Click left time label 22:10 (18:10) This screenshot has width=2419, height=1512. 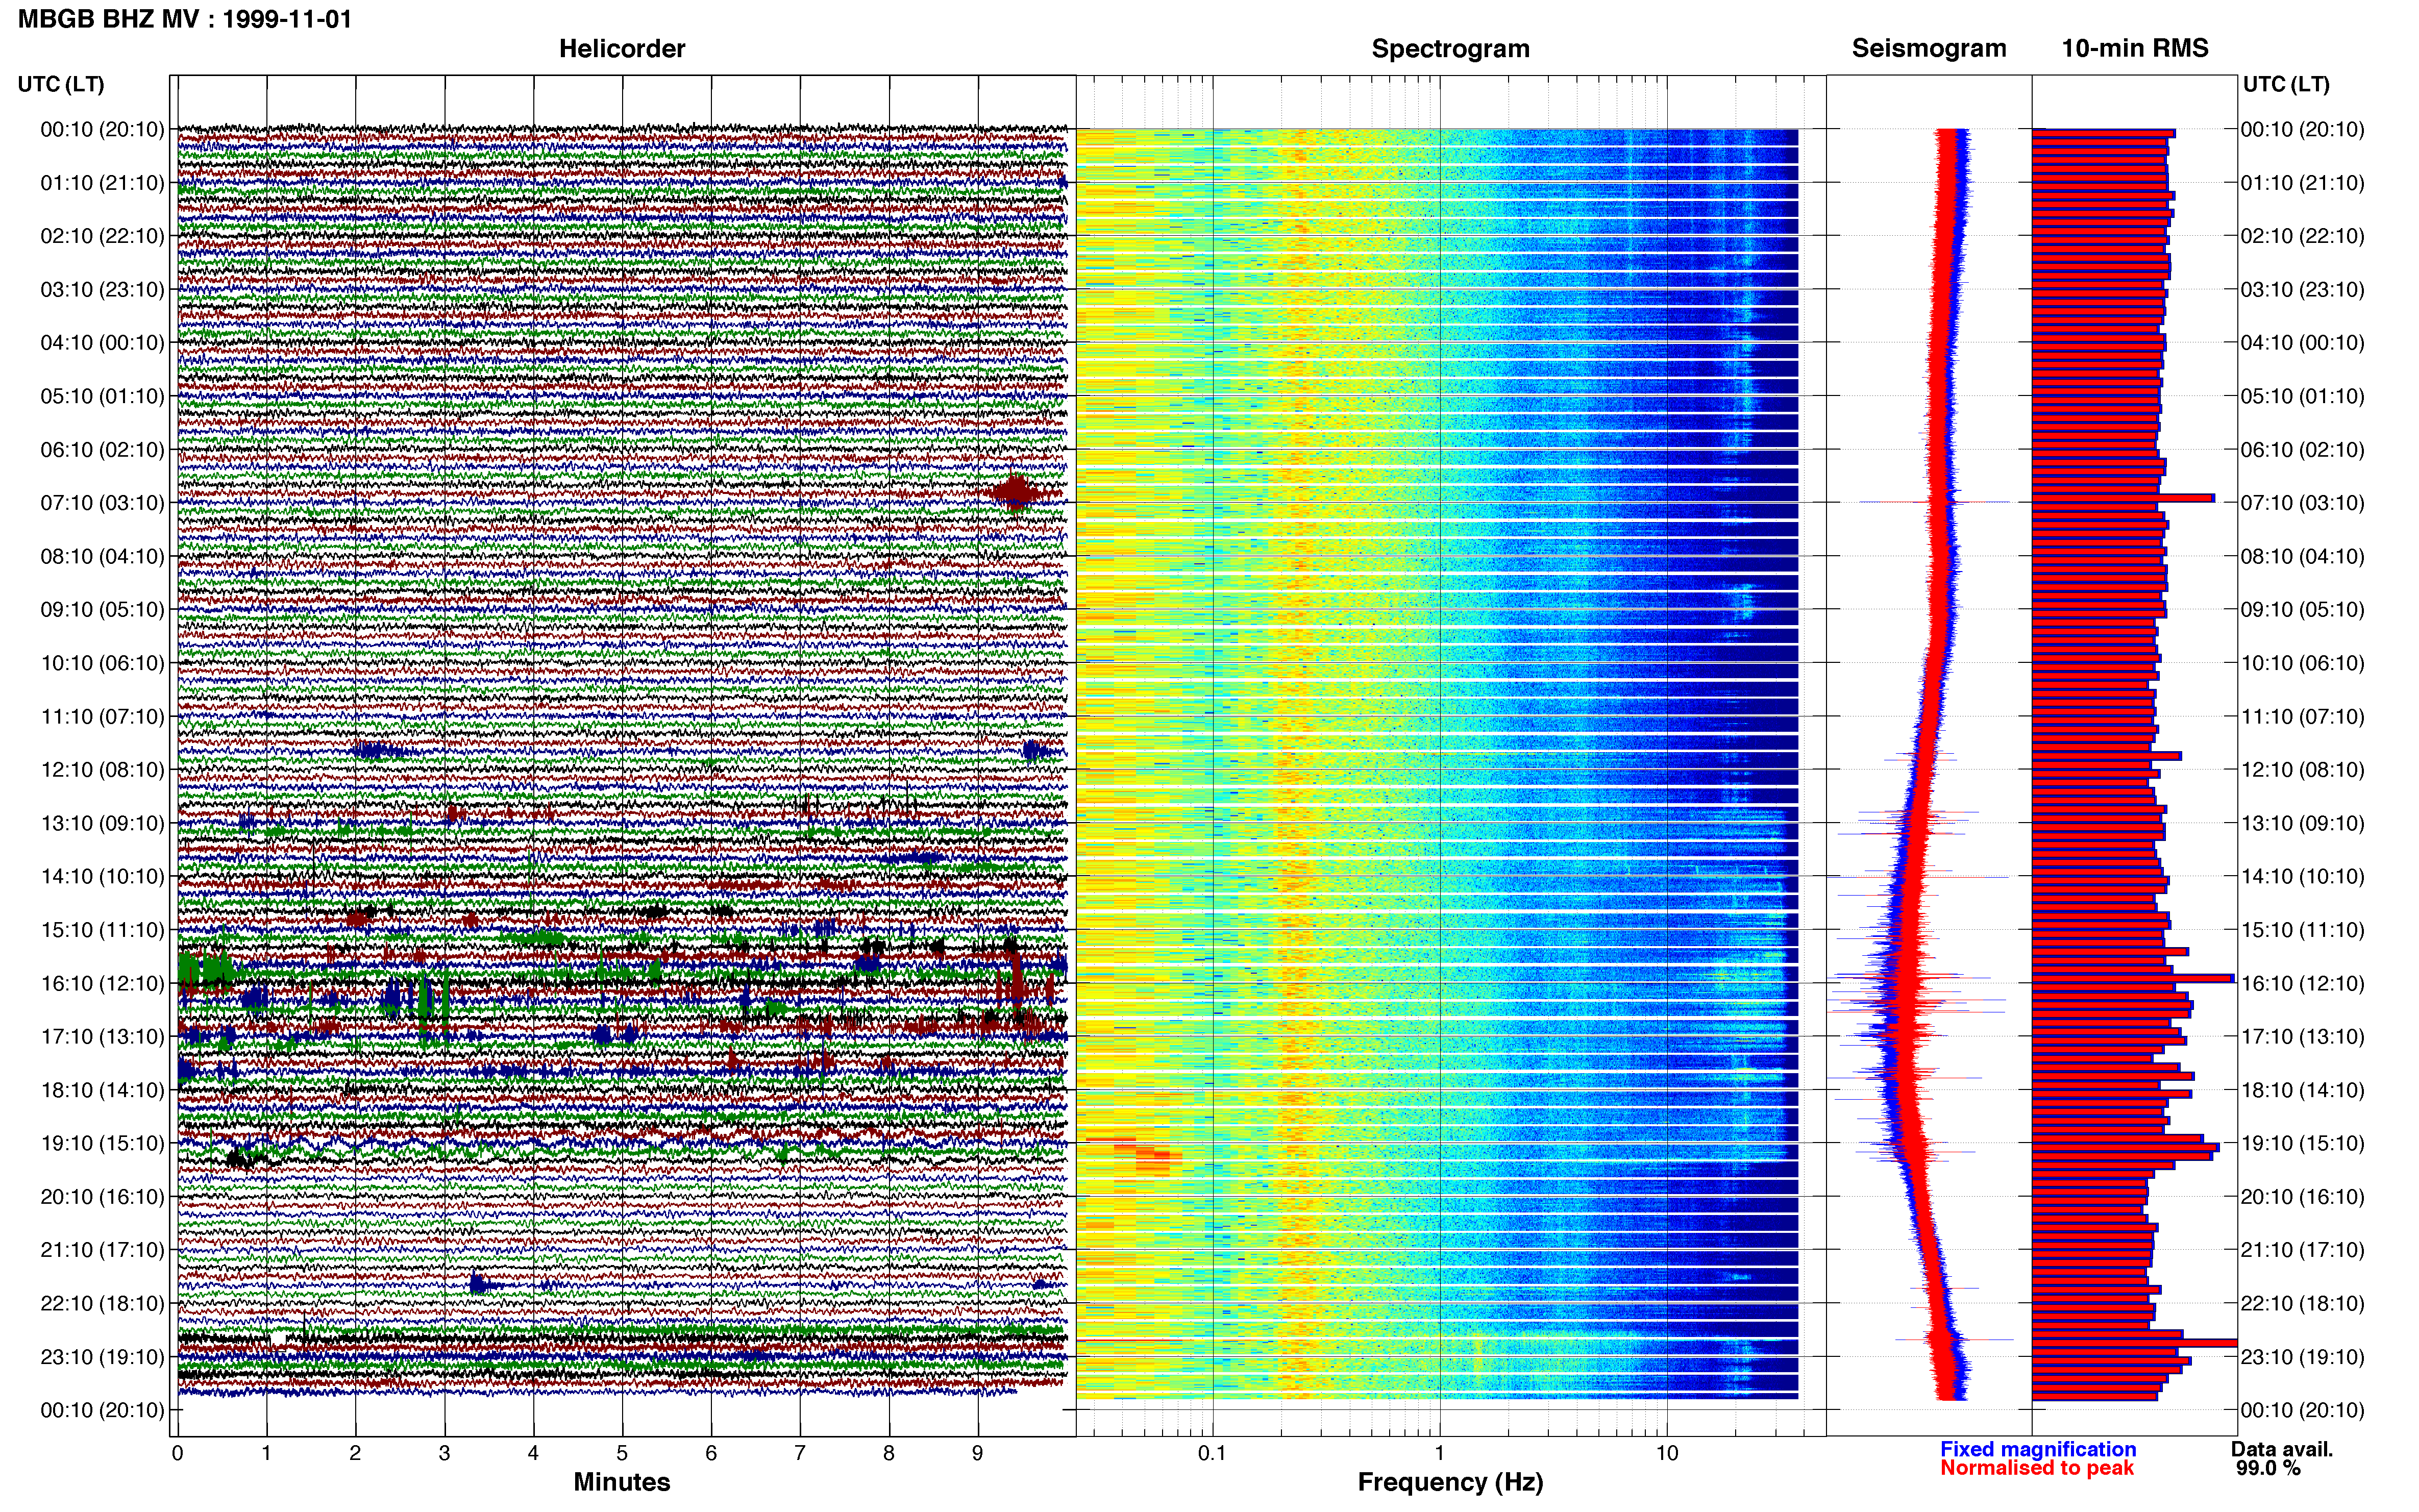click(102, 1303)
